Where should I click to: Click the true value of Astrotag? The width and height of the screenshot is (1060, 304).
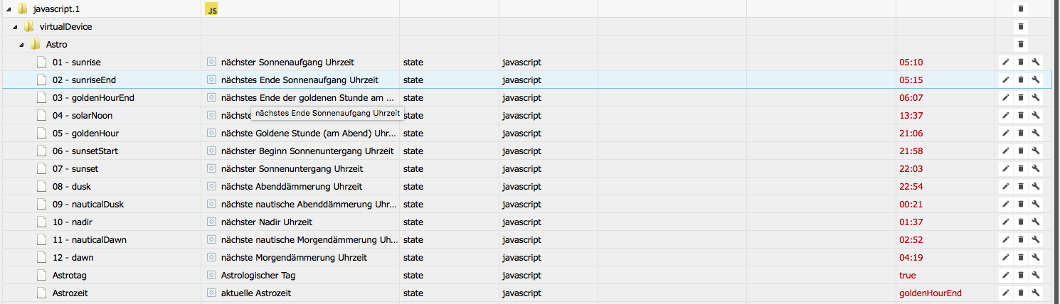pos(908,275)
